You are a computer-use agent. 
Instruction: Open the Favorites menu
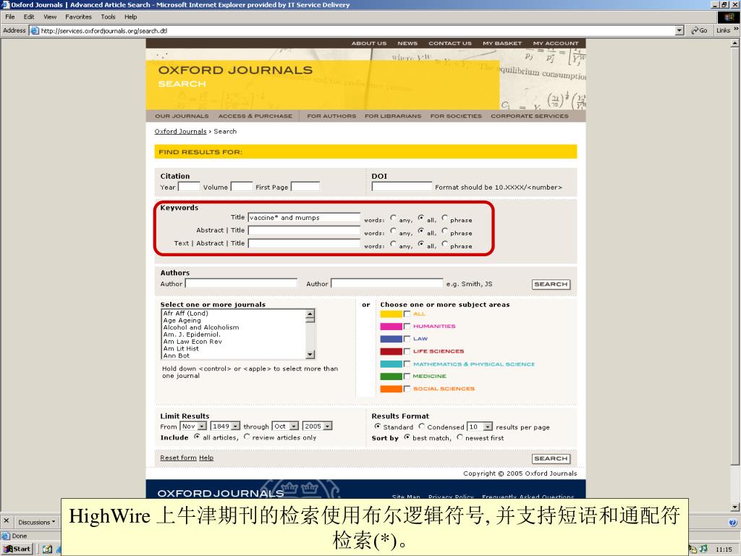click(78, 17)
